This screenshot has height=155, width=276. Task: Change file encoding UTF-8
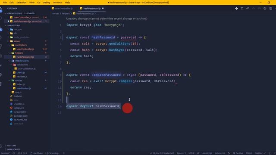pyautogui.click(x=191, y=153)
